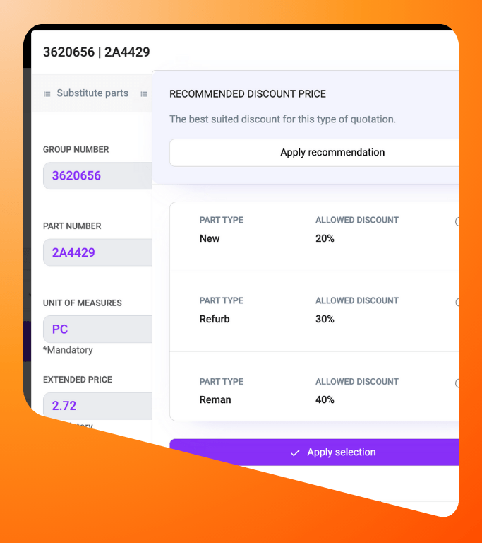Screen dimensions: 482x543
Task: Confirm with the Apply selection button
Action: click(315, 452)
